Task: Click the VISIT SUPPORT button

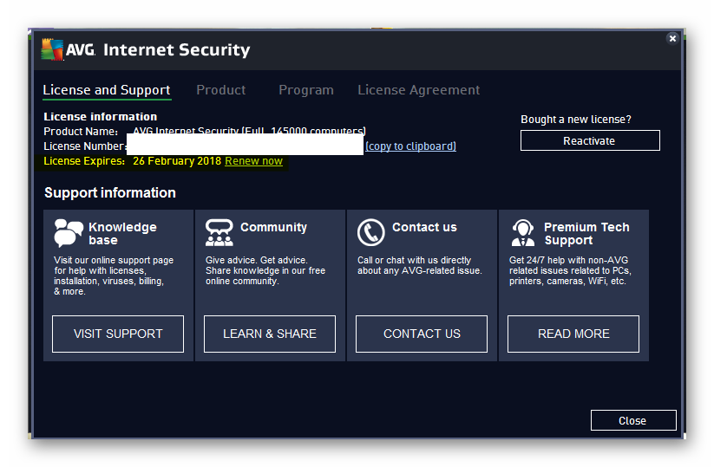Action: [x=118, y=334]
